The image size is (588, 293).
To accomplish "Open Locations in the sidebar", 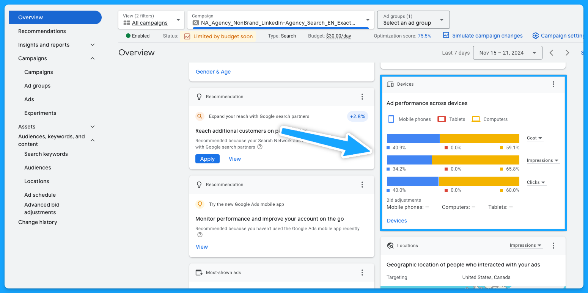I will click(36, 181).
